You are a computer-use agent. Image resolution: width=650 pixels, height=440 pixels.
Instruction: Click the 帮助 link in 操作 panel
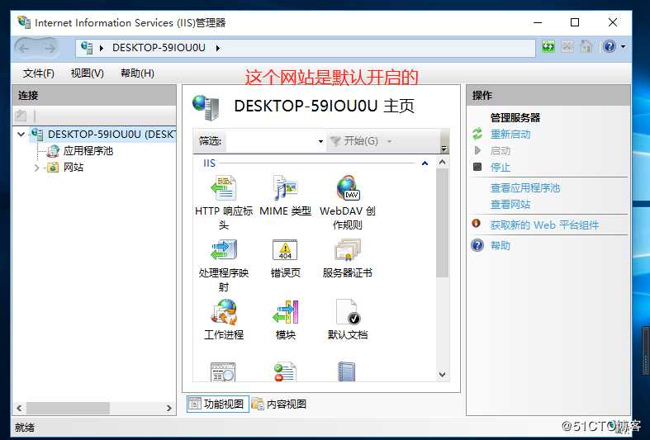click(501, 246)
